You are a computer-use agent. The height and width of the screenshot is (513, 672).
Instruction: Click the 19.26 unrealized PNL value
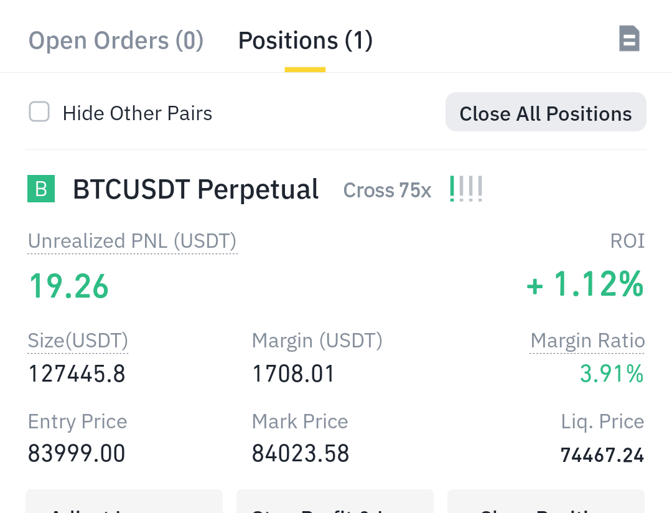pyautogui.click(x=68, y=286)
